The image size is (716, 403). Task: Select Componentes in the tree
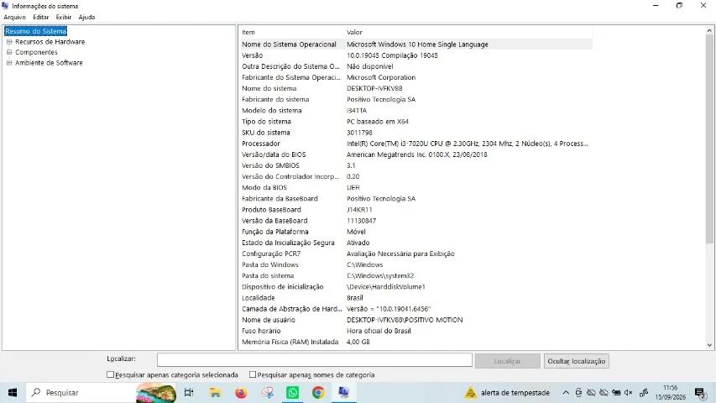(x=36, y=52)
